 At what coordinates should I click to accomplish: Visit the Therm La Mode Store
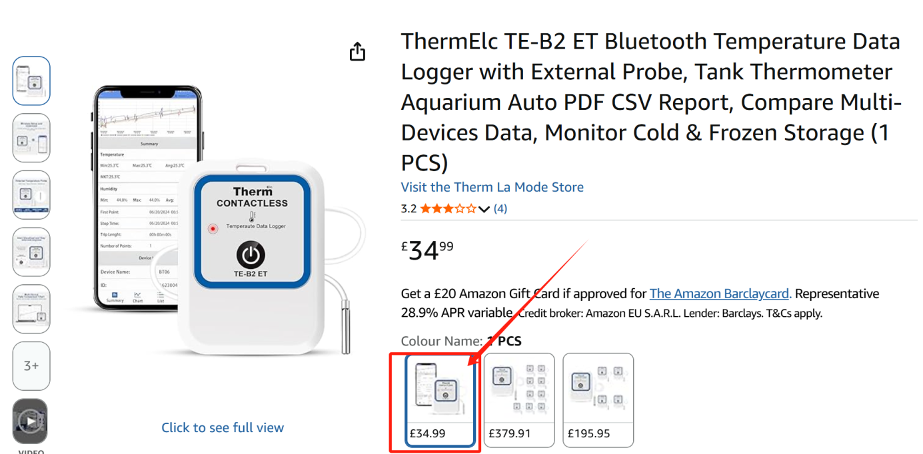pyautogui.click(x=492, y=187)
